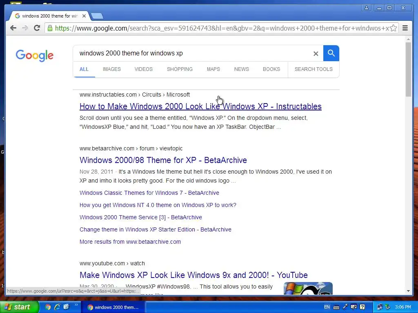The height and width of the screenshot is (313, 418).
Task: Launch Chrome from the Quick Launch bar
Action: click(48, 307)
